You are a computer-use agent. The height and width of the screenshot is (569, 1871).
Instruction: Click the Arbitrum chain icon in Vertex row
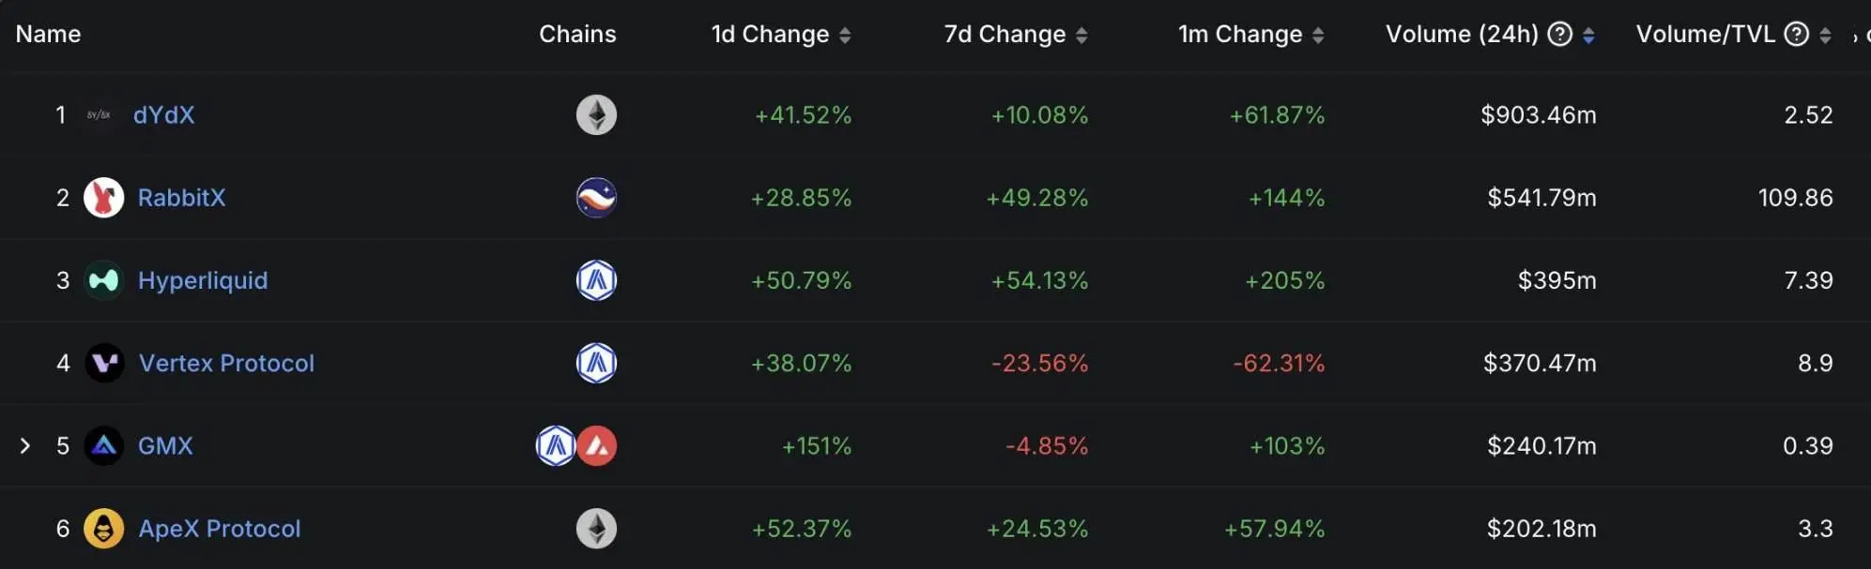click(596, 363)
